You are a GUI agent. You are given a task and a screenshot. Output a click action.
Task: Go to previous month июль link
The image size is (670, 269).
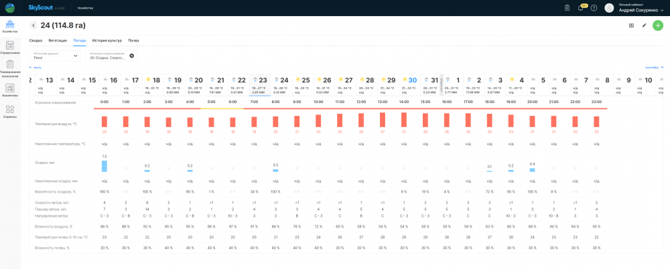tap(35, 68)
